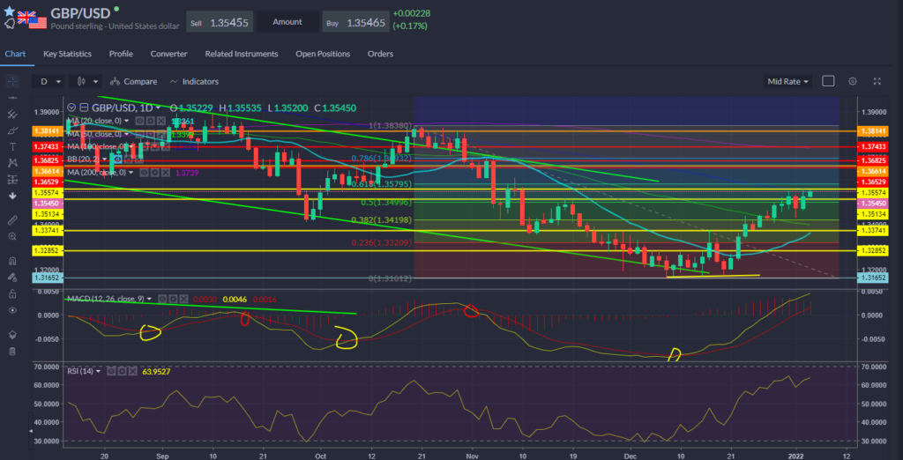Enter fullscreen chart mode
Viewport: 903px width, 460px height.
[876, 81]
